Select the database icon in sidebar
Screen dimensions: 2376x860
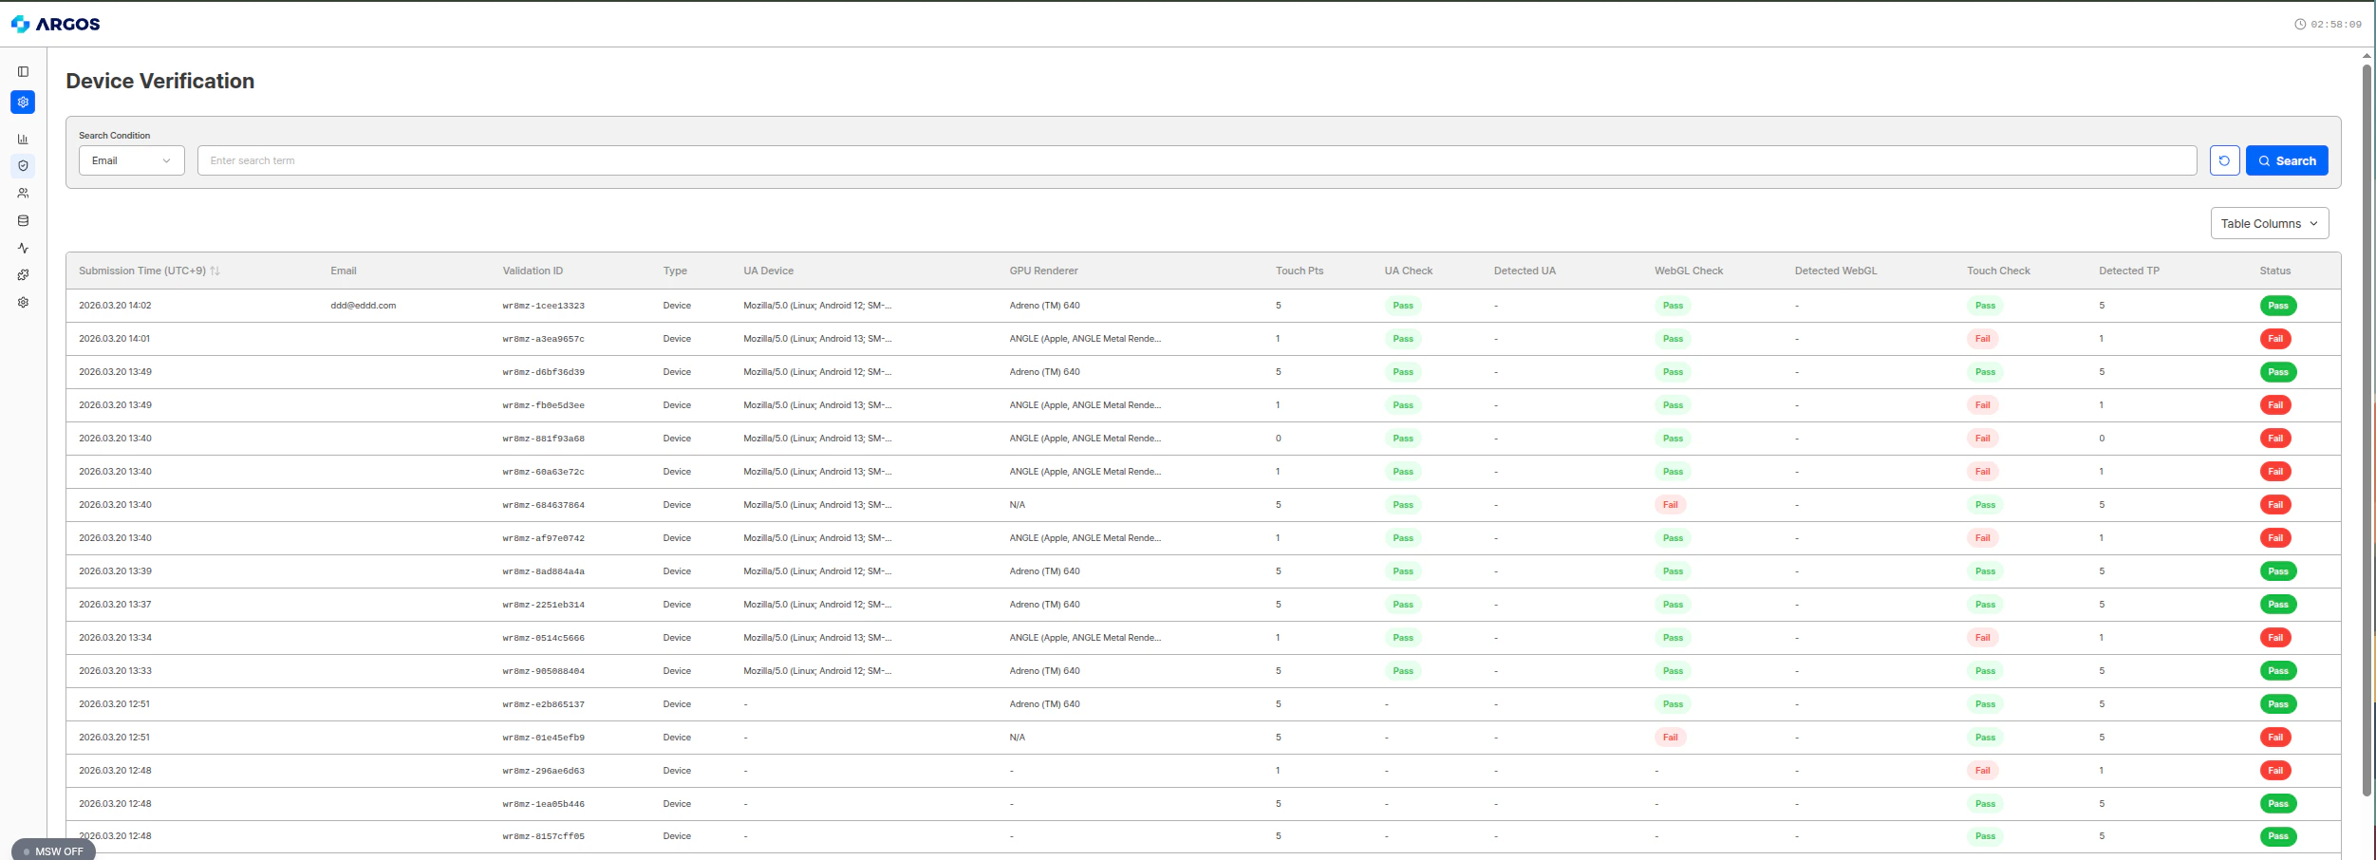coord(23,220)
